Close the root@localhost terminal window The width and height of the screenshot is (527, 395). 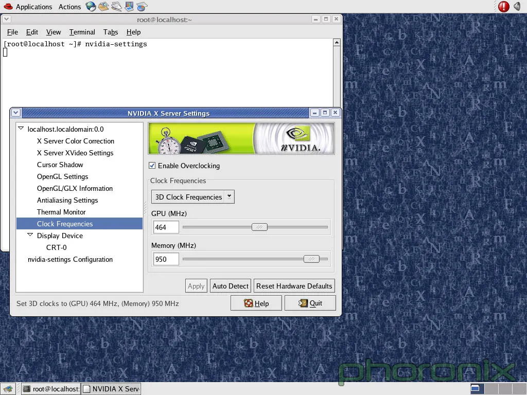point(336,19)
